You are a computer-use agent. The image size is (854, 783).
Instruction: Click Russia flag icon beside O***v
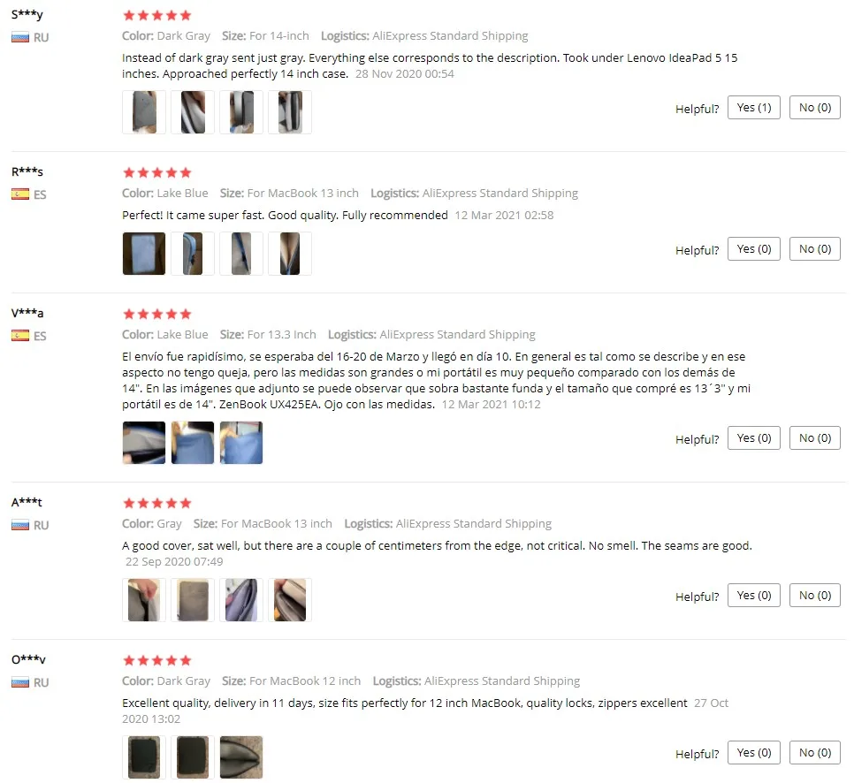point(20,682)
